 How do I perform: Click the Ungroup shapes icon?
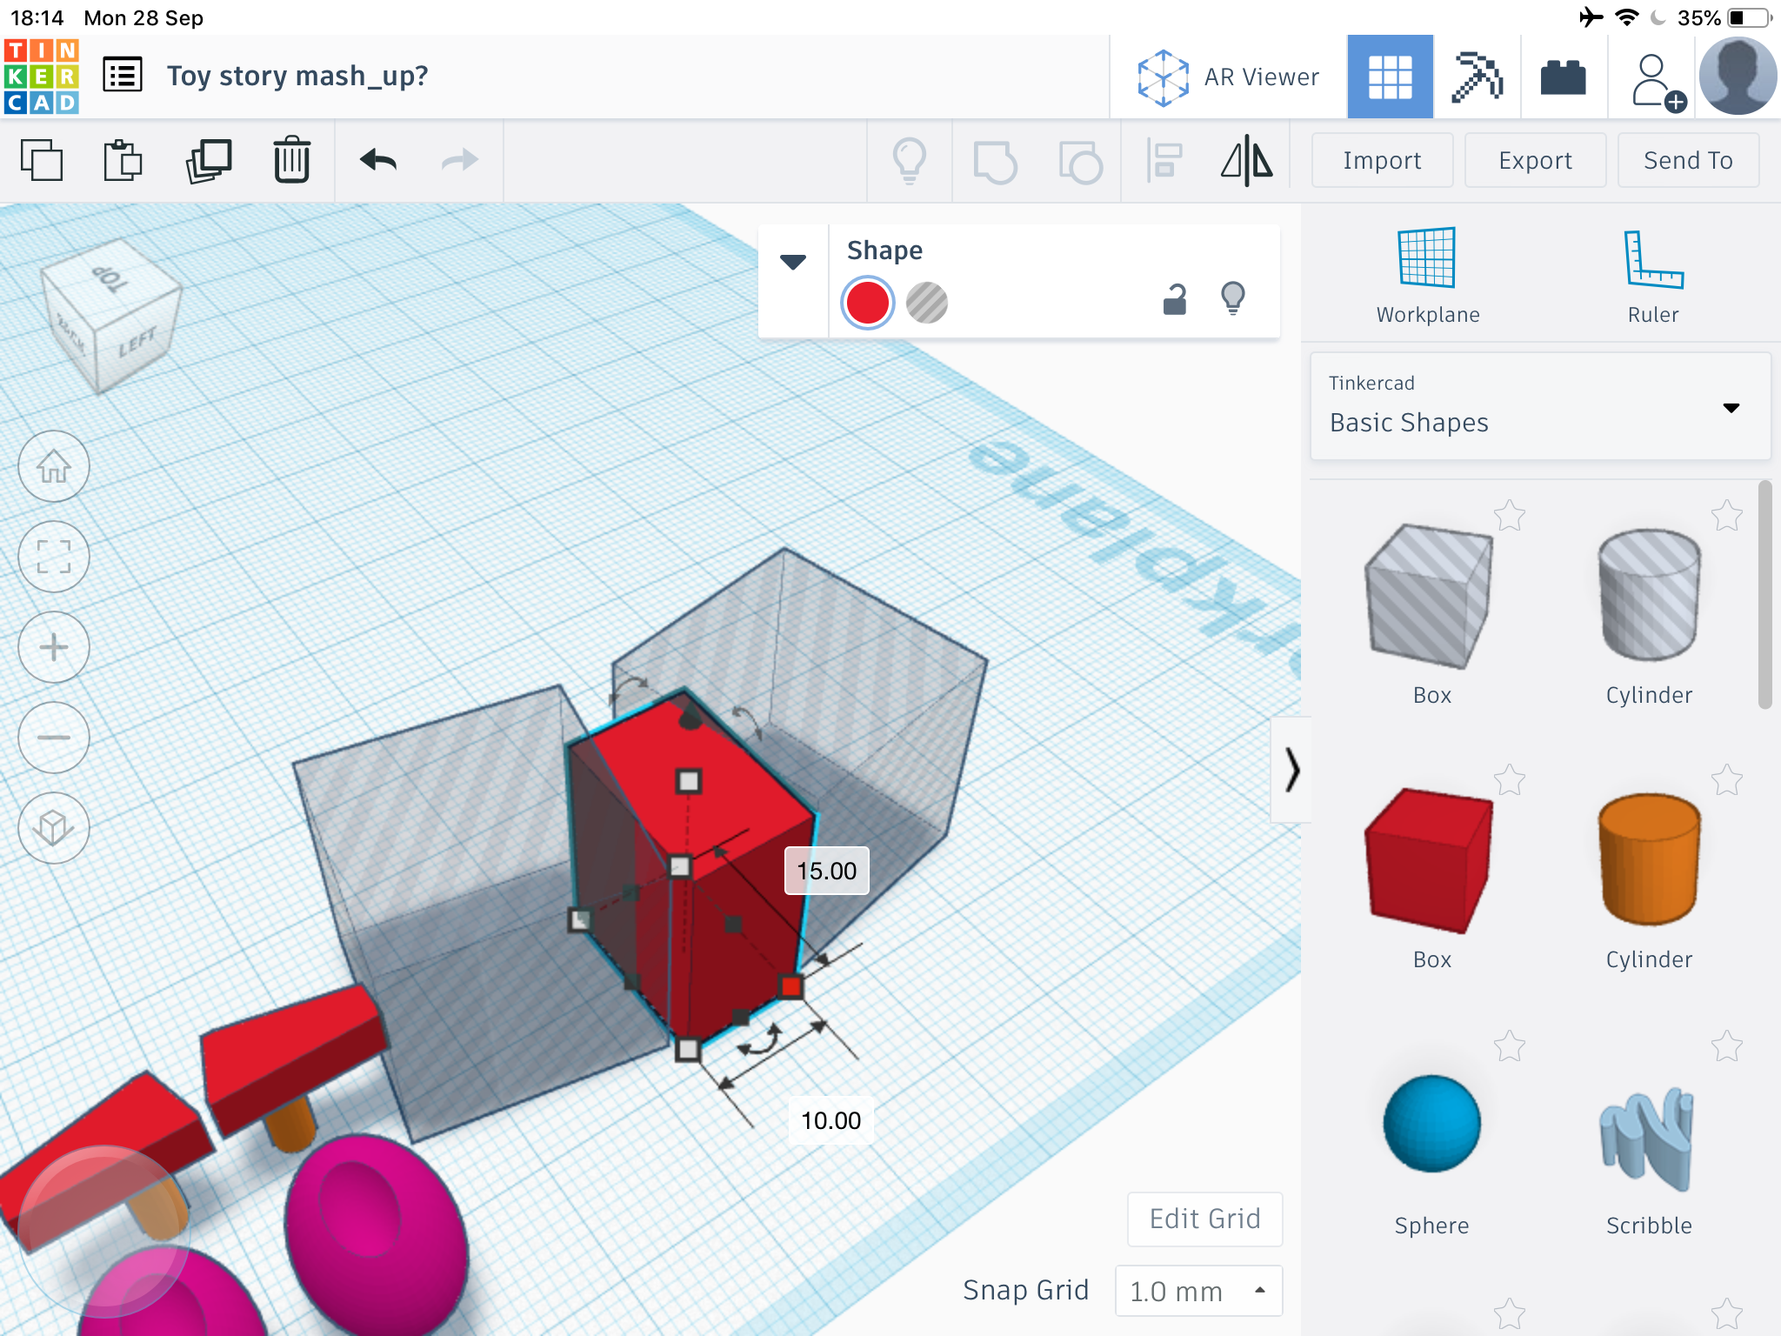[x=1080, y=162]
